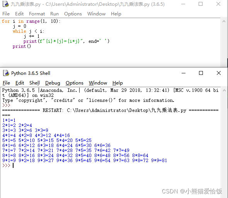Open the Edit menu in the editor window
Image resolution: width=228 pixels, height=198 pixels.
(19, 14)
